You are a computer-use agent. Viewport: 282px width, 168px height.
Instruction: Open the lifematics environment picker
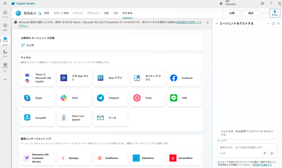pyautogui.click(x=228, y=3)
